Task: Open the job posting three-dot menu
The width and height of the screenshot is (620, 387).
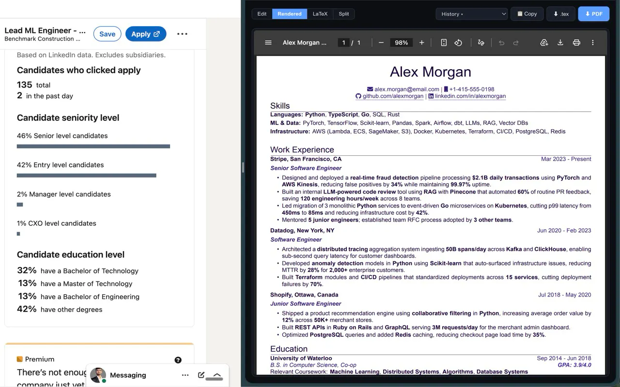Action: (x=182, y=34)
